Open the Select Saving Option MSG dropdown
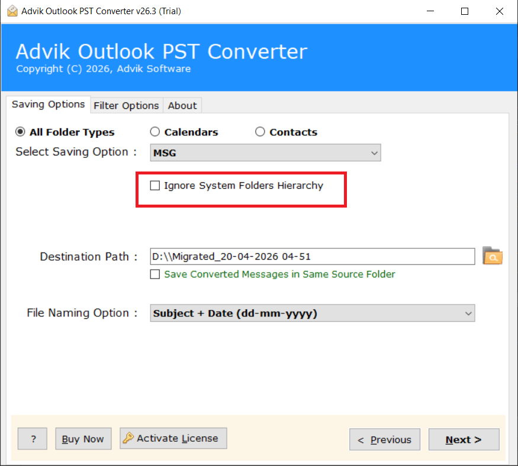Screen dimensions: 518x466 pyautogui.click(x=265, y=153)
